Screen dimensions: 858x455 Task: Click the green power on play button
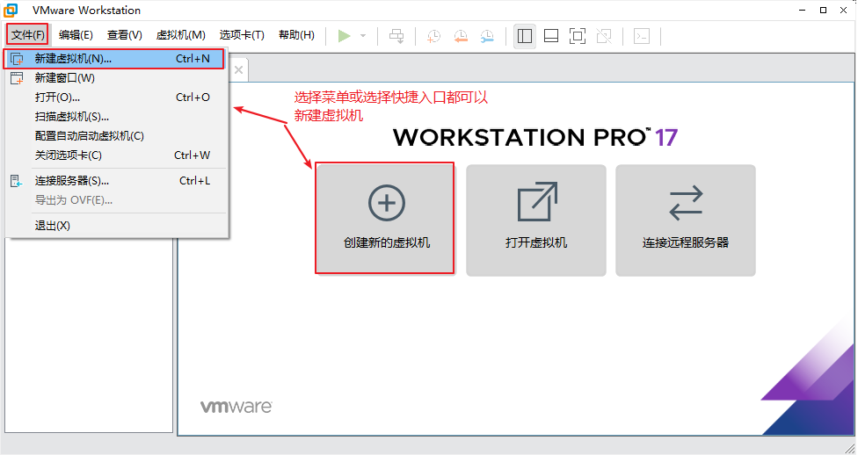click(x=345, y=36)
